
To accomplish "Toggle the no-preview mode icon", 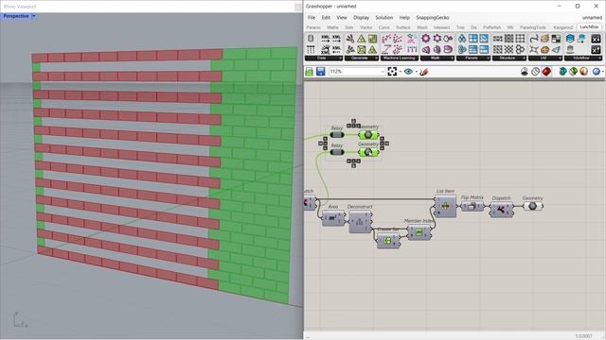I will (524, 72).
